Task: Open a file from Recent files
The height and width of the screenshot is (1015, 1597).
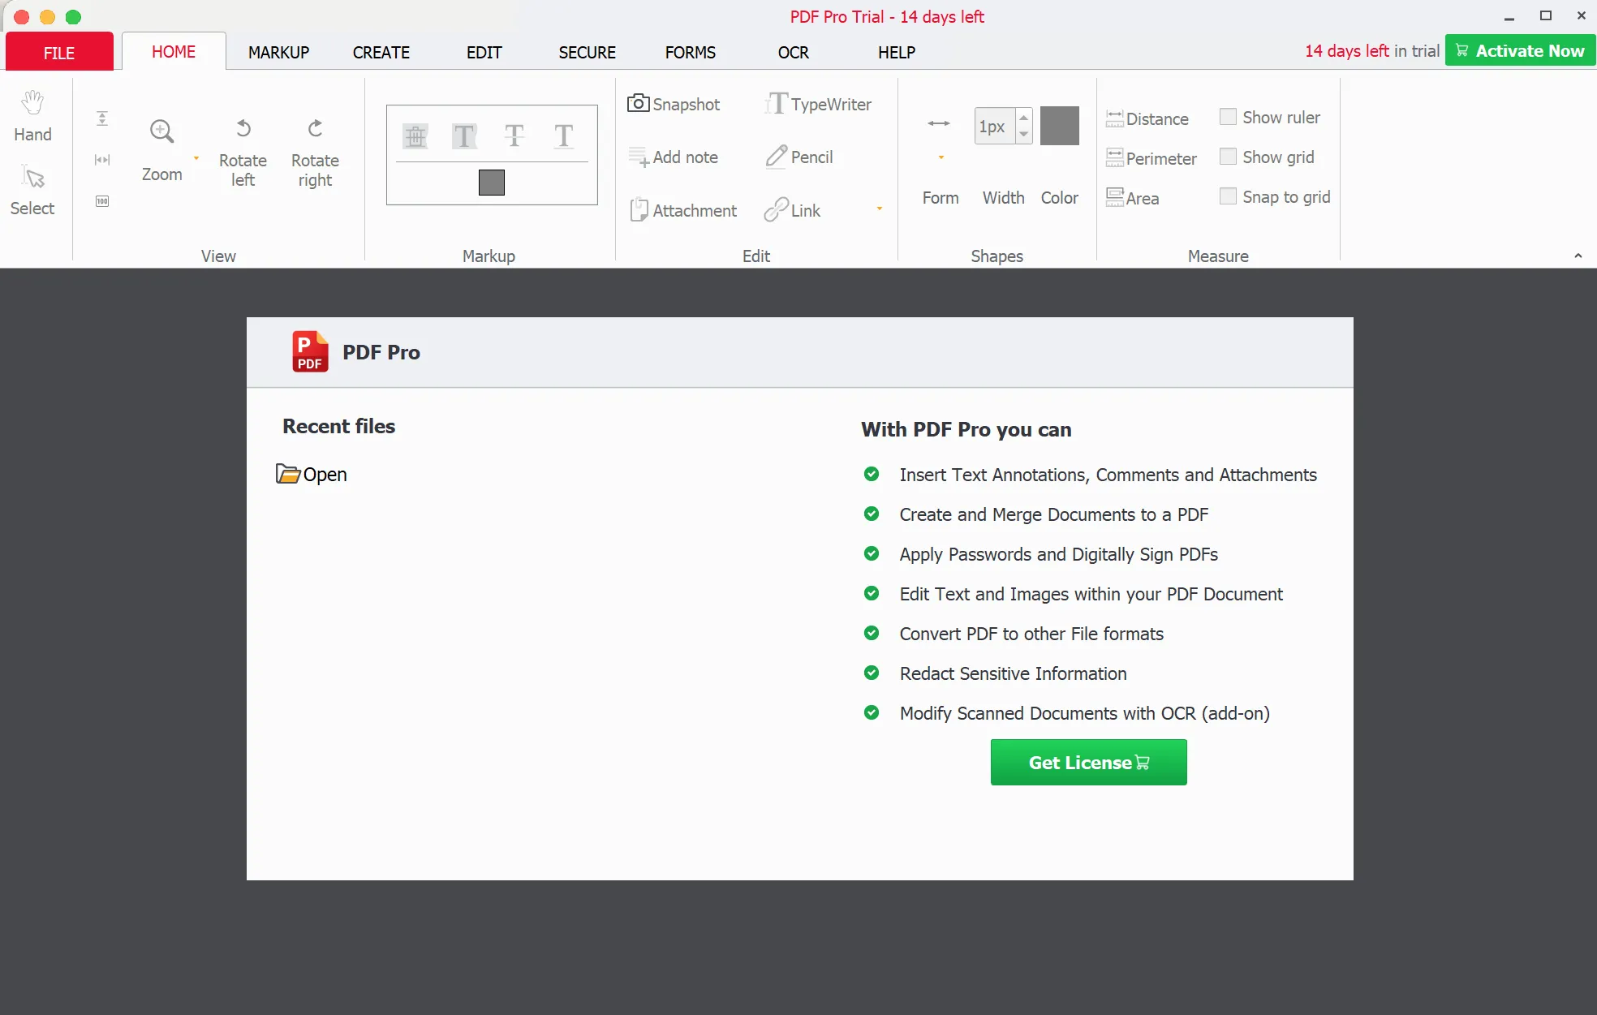Action: pyautogui.click(x=312, y=475)
